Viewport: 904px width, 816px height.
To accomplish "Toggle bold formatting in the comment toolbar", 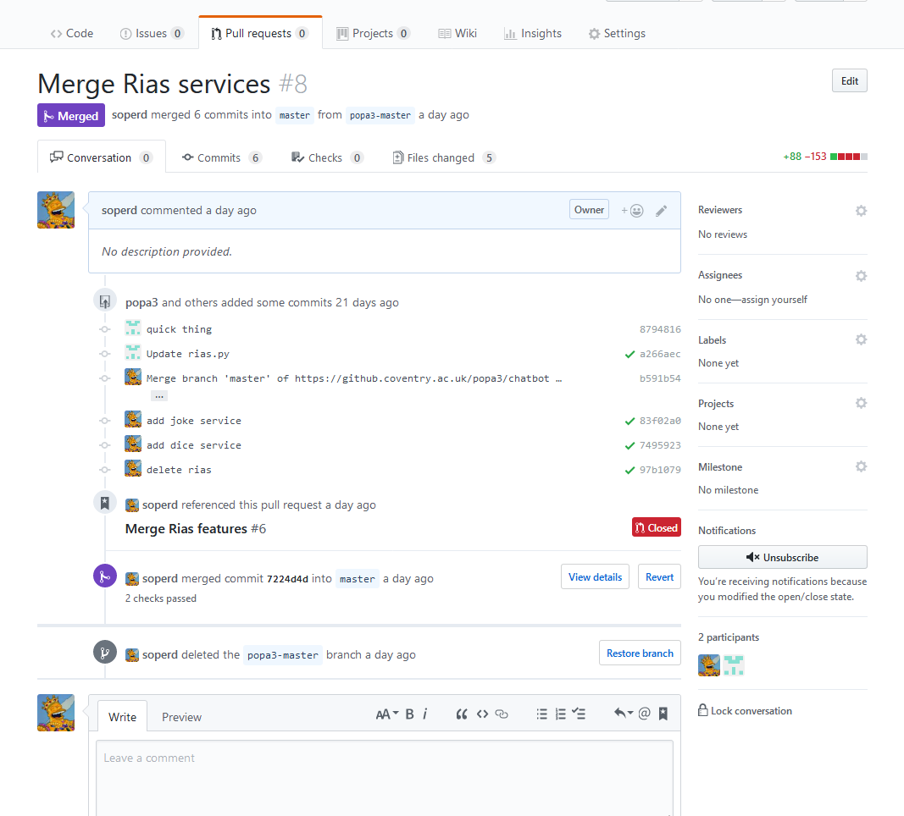I will [409, 714].
